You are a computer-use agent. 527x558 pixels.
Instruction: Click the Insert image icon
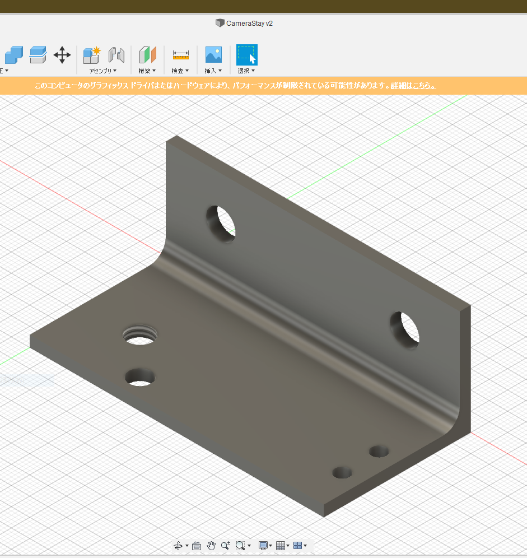(213, 55)
